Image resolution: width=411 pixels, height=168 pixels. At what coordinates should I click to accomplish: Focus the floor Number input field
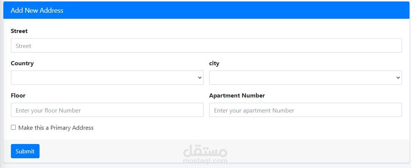(x=107, y=110)
